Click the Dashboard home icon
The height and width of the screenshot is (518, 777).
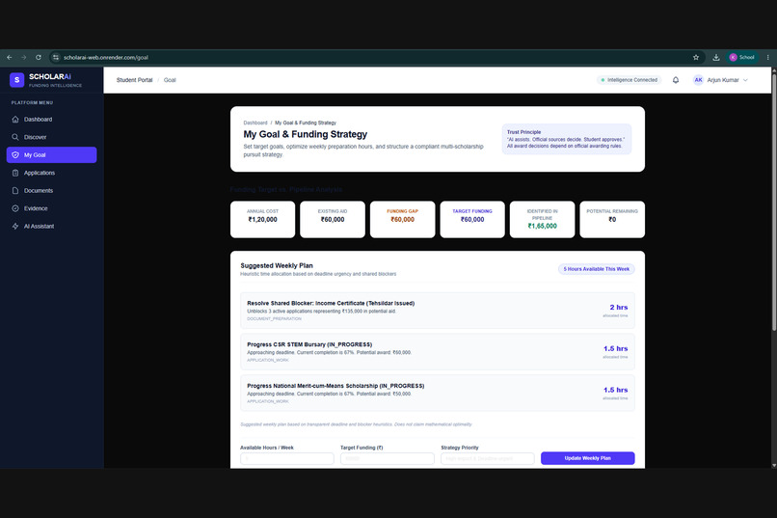tap(15, 120)
